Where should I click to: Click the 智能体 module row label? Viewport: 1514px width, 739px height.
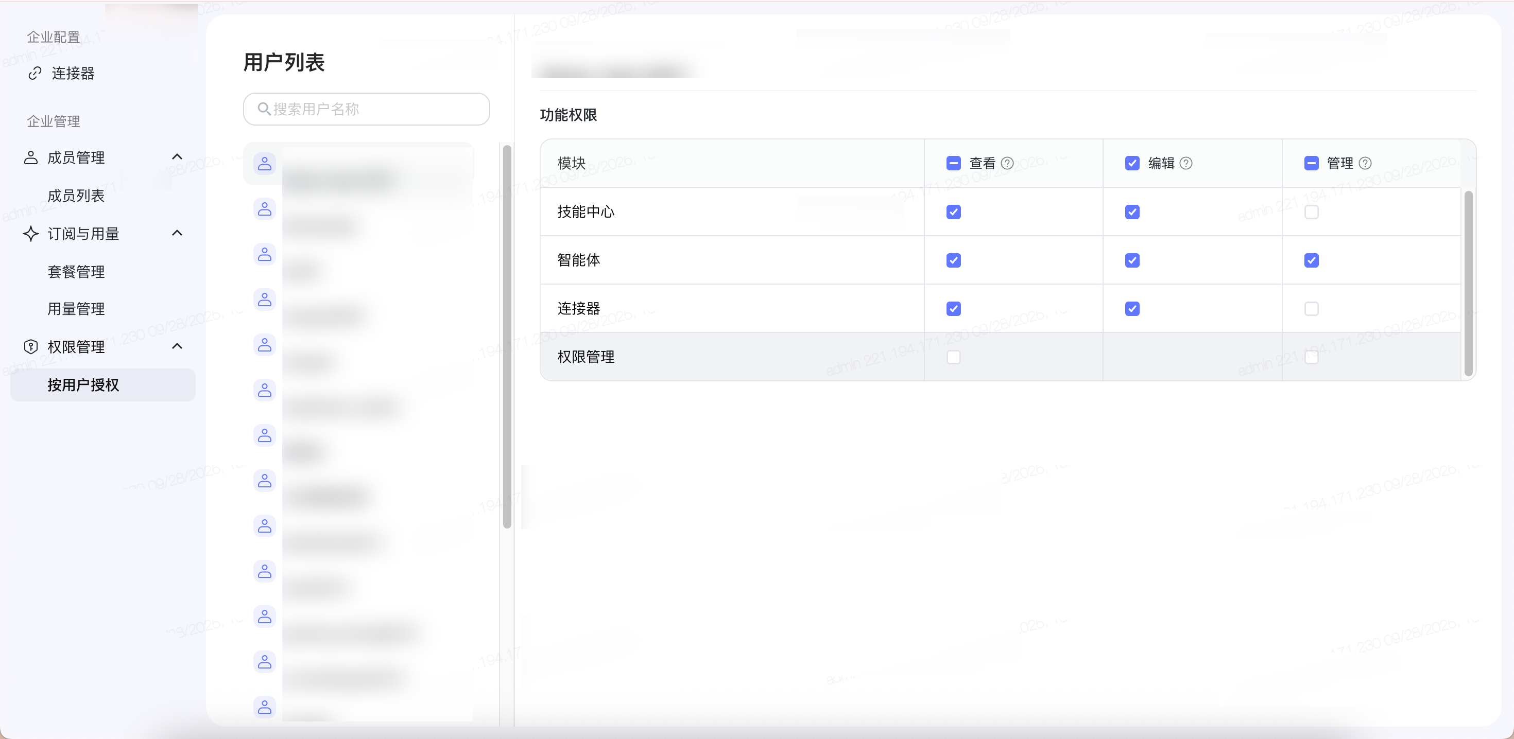pos(579,260)
